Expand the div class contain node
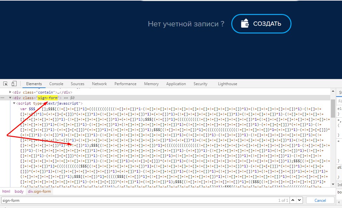This screenshot has height=208, width=342. (10, 92)
